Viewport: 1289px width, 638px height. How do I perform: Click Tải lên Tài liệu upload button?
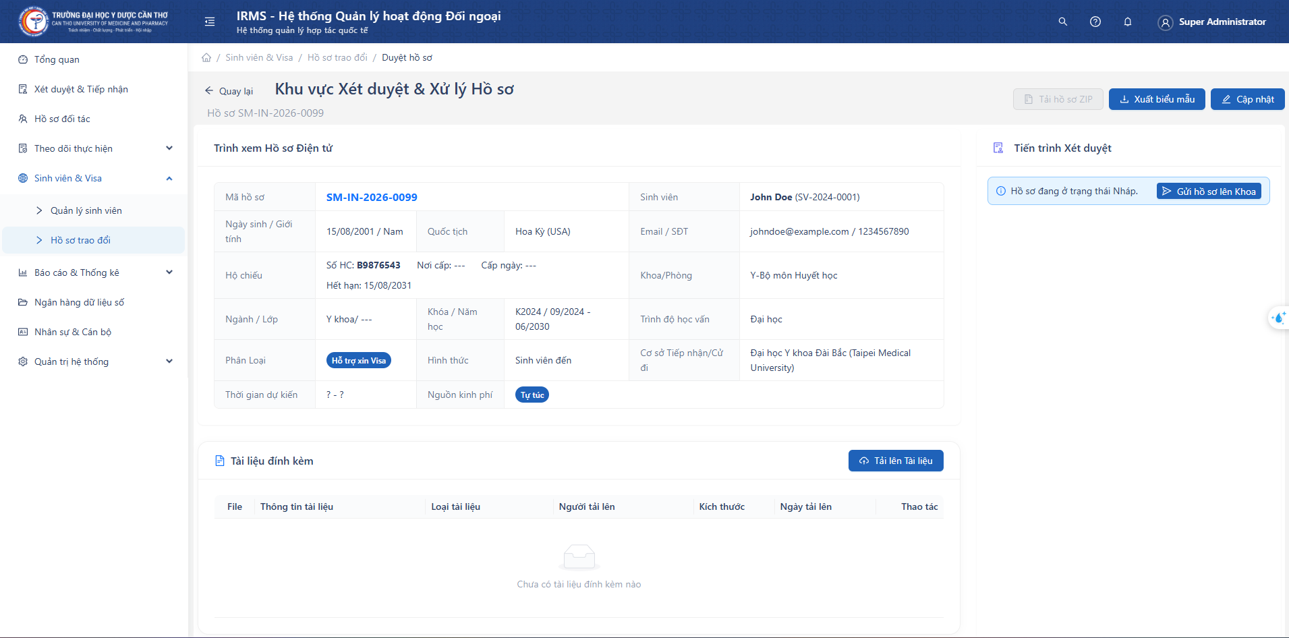[x=896, y=461]
